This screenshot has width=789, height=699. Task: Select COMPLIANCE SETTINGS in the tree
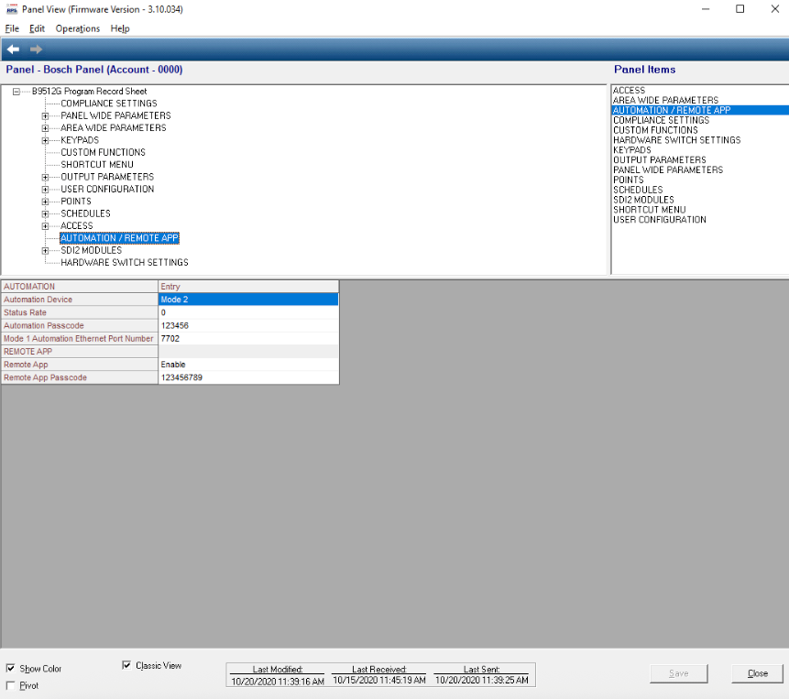tap(109, 104)
